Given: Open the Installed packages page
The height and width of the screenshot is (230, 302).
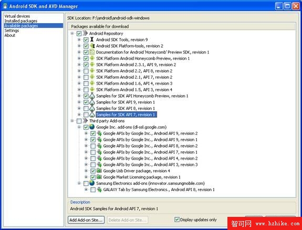Looking at the screenshot, I should tap(21, 21).
